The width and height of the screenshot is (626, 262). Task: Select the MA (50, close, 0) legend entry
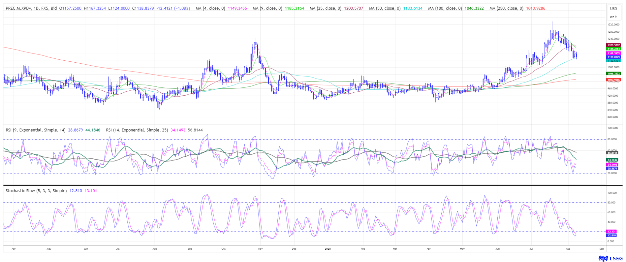(x=385, y=8)
